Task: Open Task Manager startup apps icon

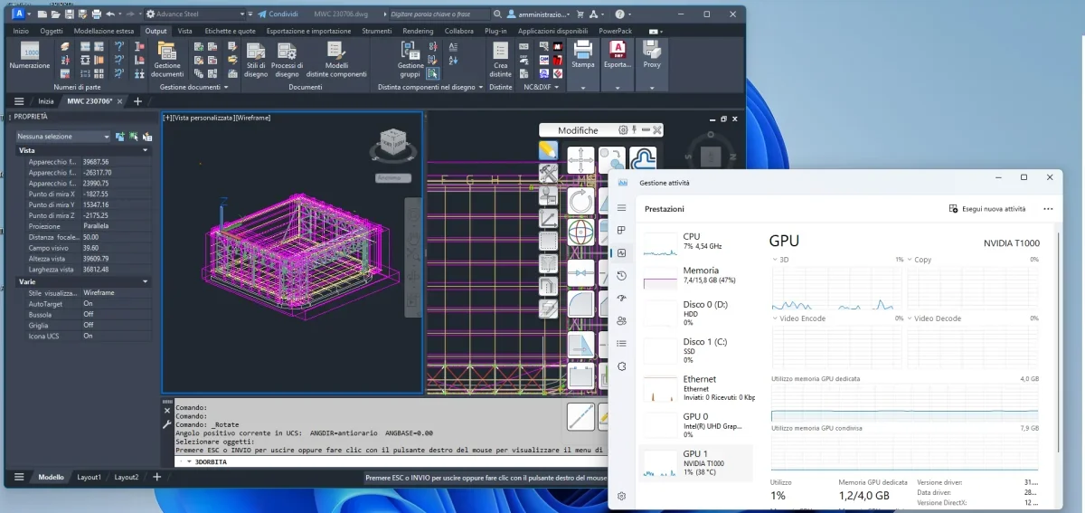Action: [621, 299]
